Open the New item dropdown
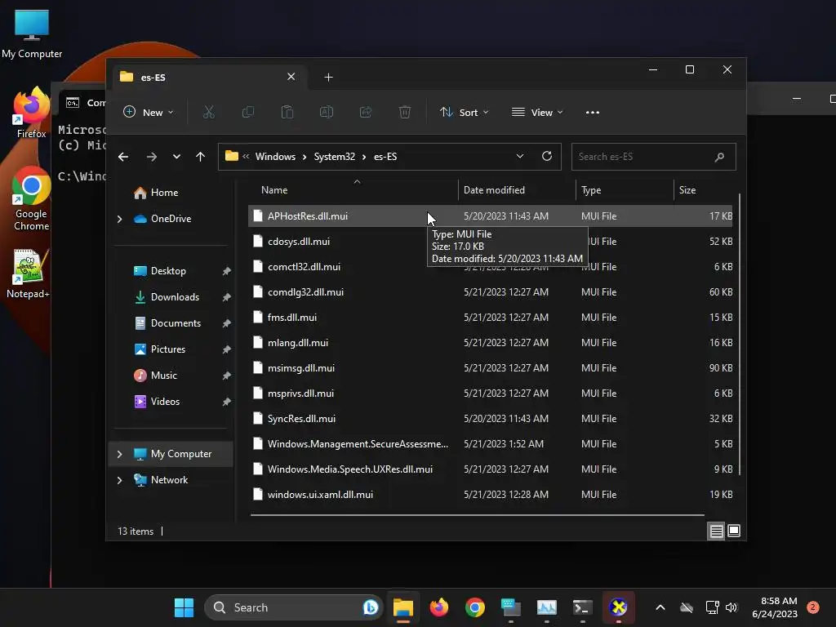 pos(149,113)
